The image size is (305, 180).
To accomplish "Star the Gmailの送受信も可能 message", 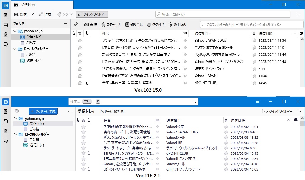I will point(84,164).
